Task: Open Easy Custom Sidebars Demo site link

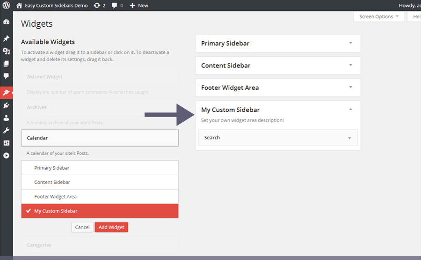Action: tap(56, 6)
